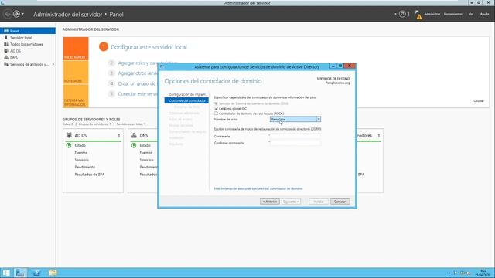Click the back navigation arrow in Server Manager

tap(8, 14)
